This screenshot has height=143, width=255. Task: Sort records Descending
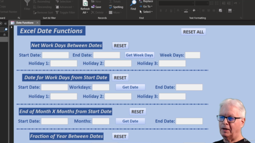tap(42, 7)
